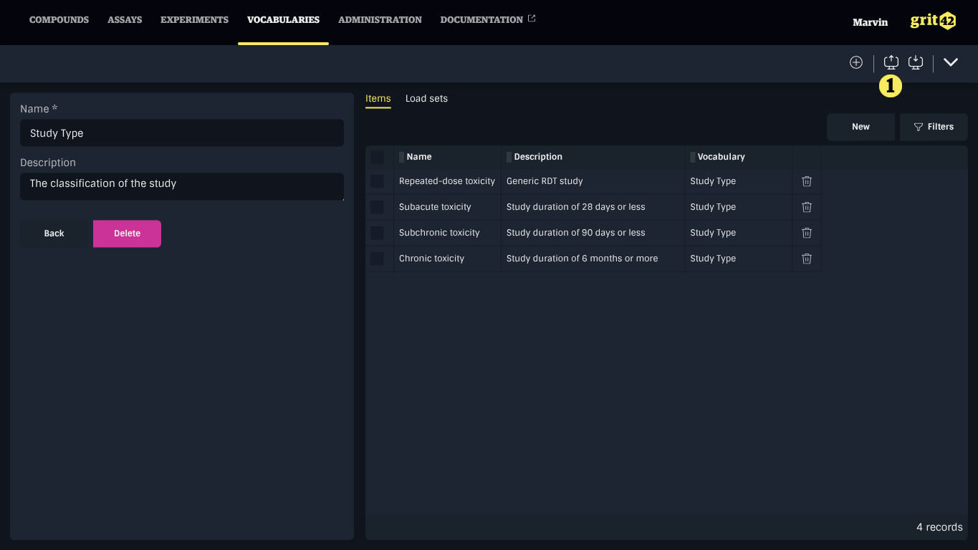Click the '4 records' footer text
This screenshot has height=550, width=978.
939,527
